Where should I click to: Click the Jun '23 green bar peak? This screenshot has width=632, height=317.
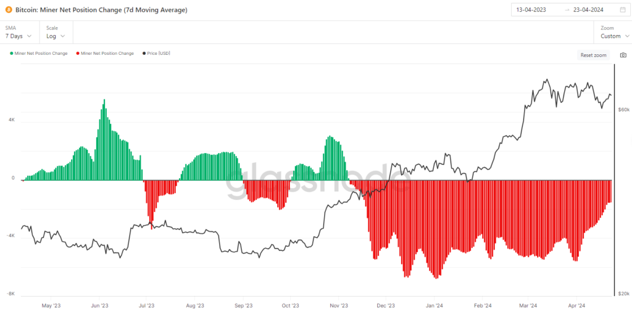(104, 100)
